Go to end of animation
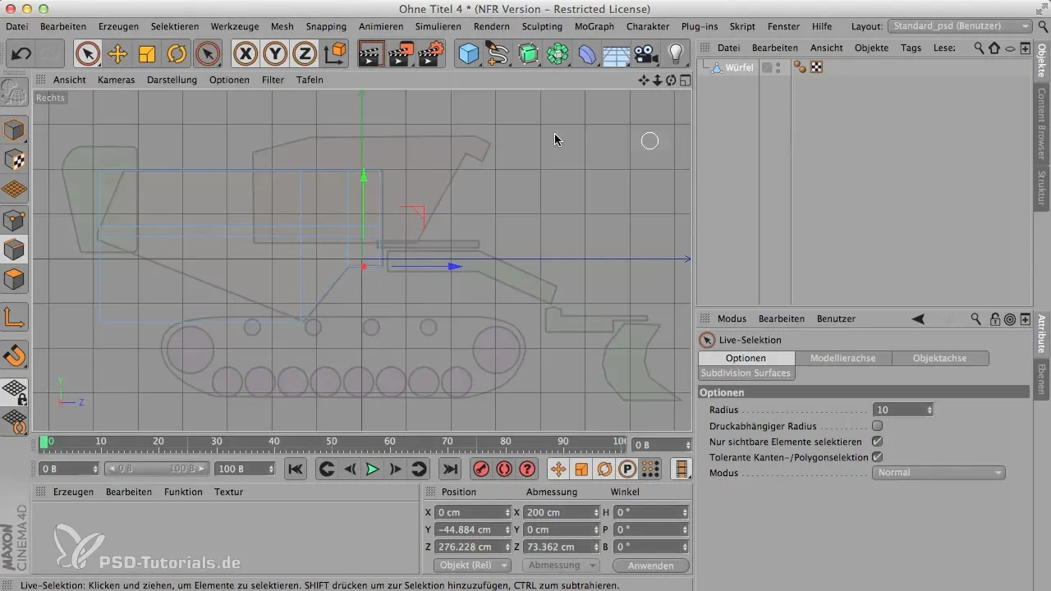 point(449,470)
